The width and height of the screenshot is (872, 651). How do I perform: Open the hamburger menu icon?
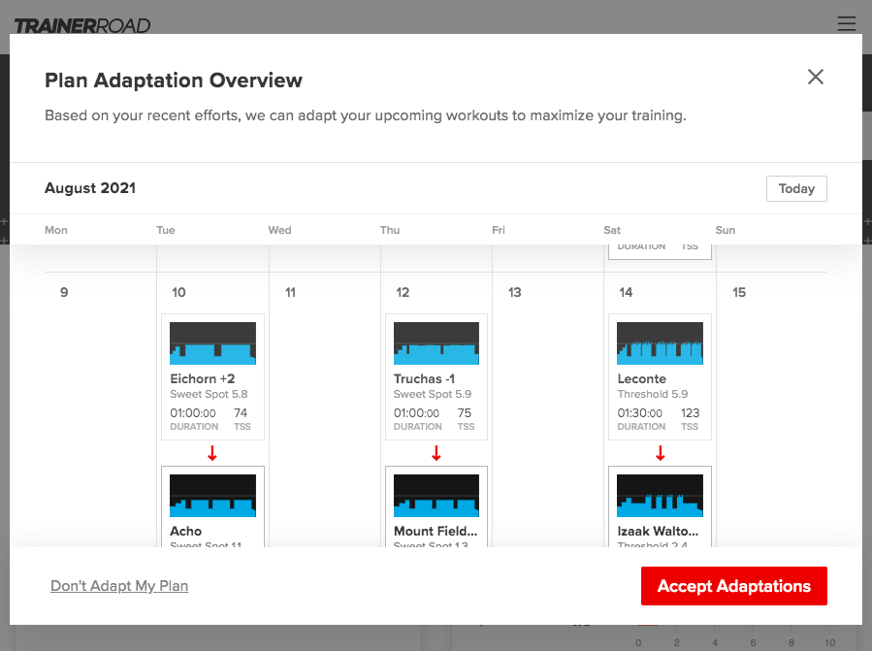click(847, 23)
